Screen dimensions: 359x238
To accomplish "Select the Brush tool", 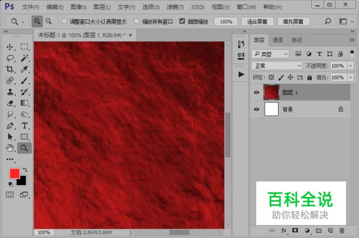I will click(x=24, y=80).
